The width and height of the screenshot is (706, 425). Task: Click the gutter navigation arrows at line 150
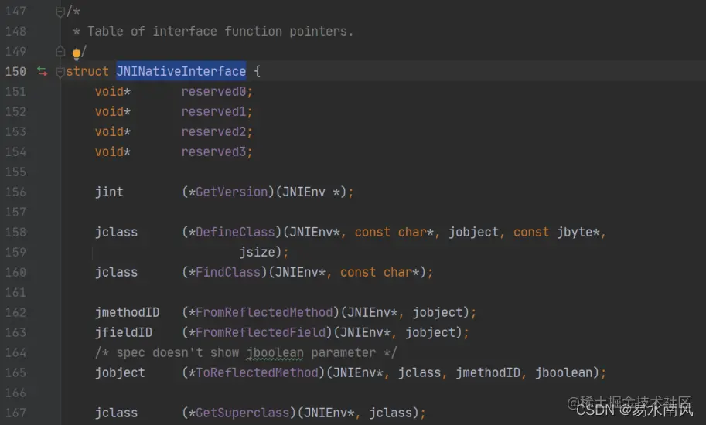[x=42, y=71]
